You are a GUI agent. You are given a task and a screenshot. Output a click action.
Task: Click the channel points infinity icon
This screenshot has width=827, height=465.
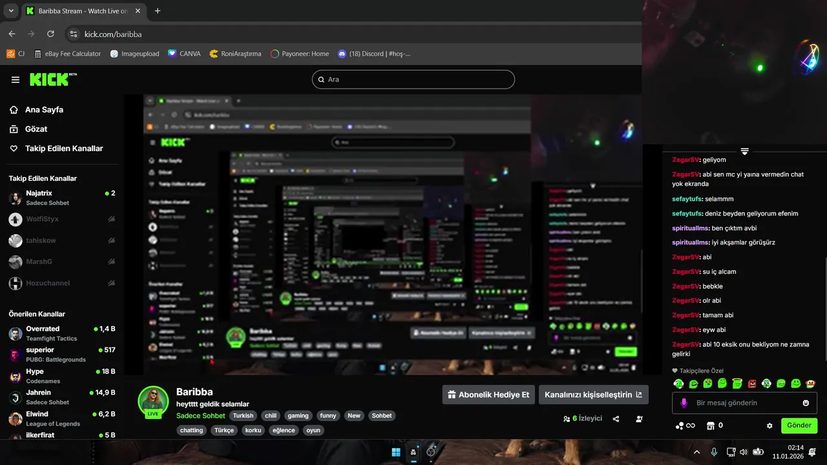point(685,426)
